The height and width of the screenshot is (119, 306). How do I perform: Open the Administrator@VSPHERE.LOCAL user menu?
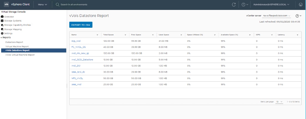click(271, 4)
